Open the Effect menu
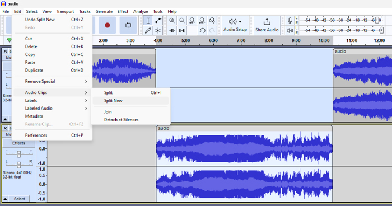The height and width of the screenshot is (206, 392). coord(123,12)
